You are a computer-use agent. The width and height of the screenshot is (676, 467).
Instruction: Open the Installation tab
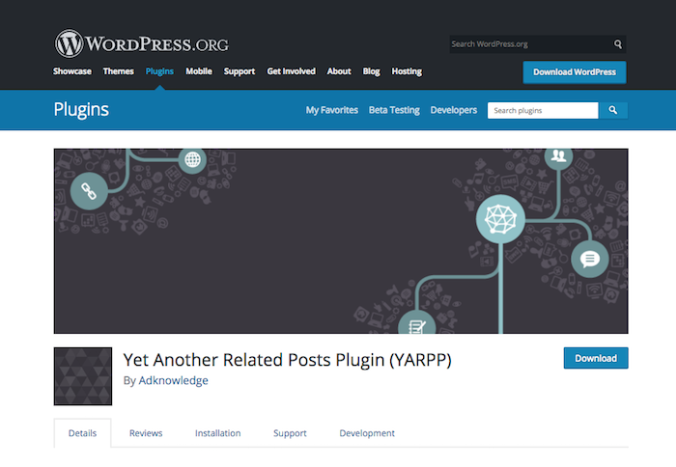[217, 433]
